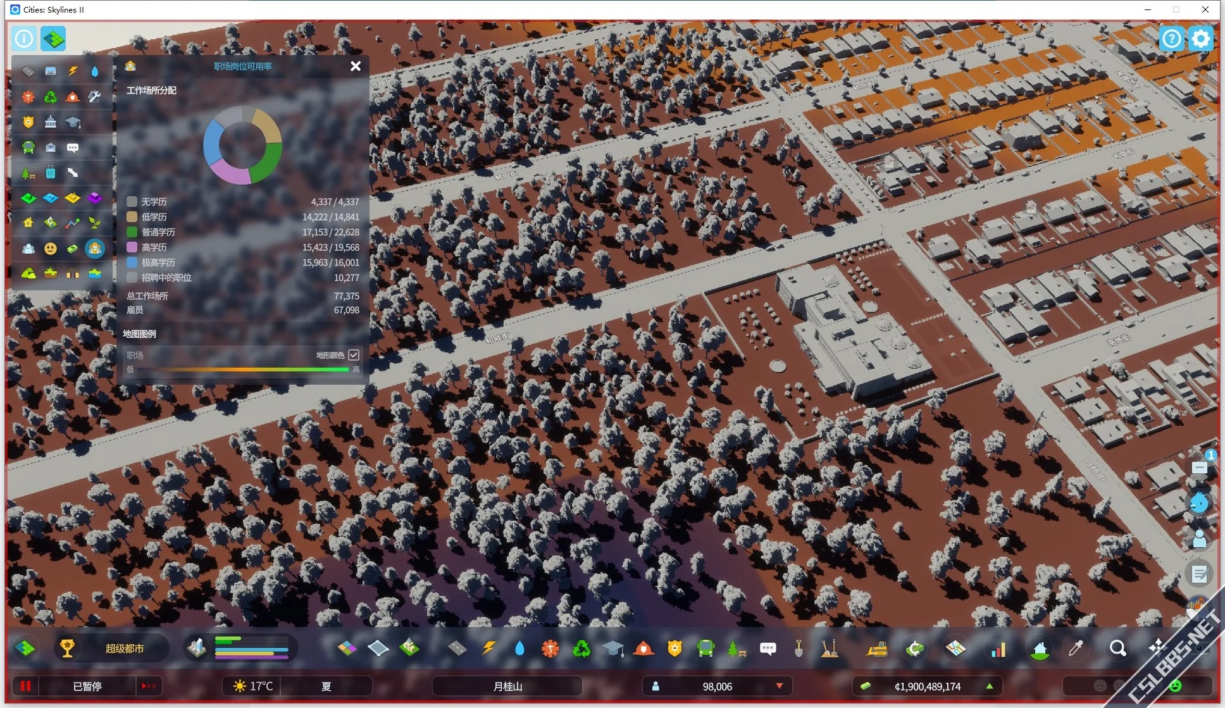Image resolution: width=1225 pixels, height=708 pixels.
Task: Click the city name 月桂山 field
Action: [x=507, y=686]
